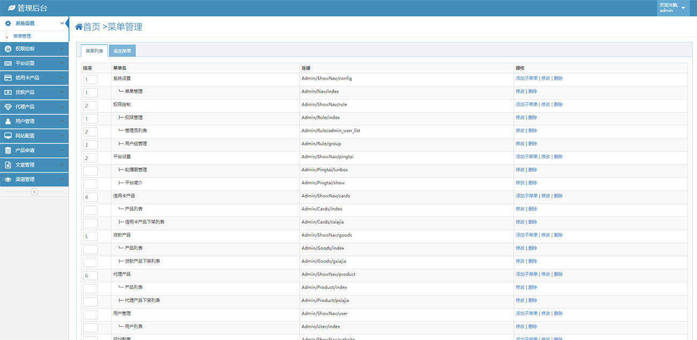The width and height of the screenshot is (697, 340).
Task: Switch to the 添加菜单 tab
Action: point(122,50)
